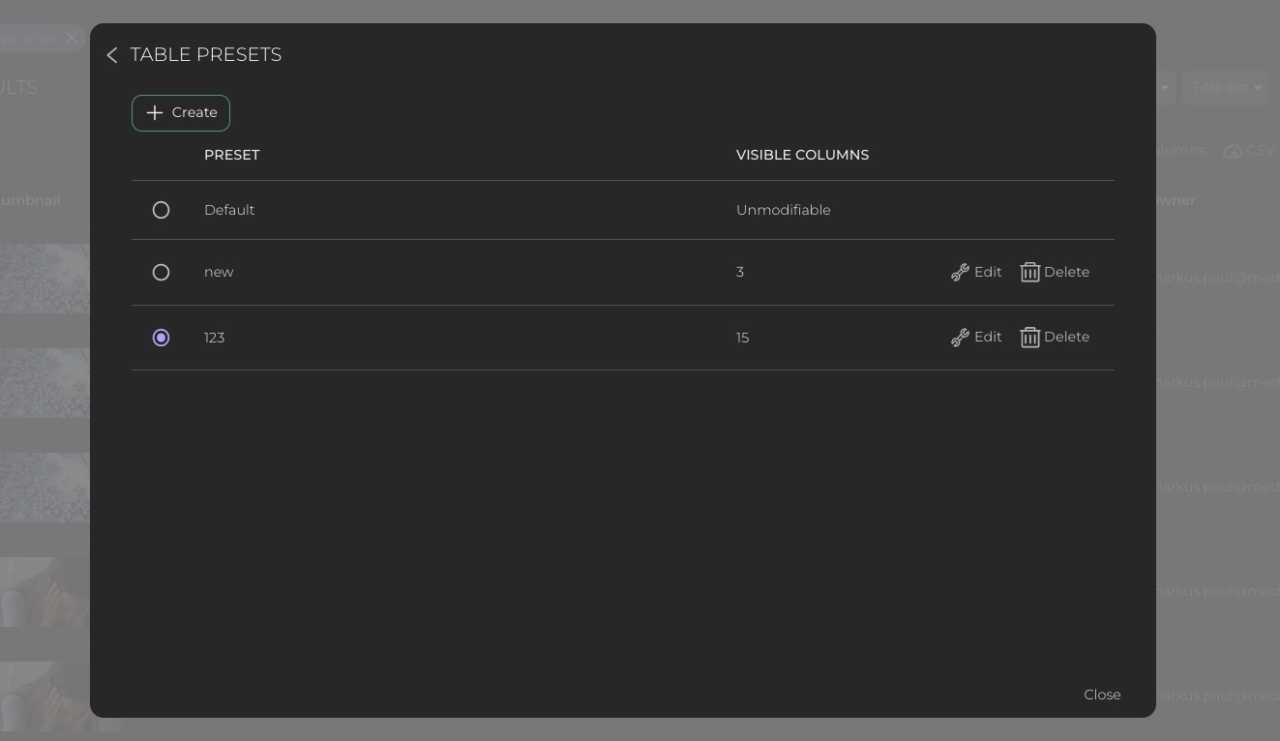Image resolution: width=1280 pixels, height=741 pixels.
Task: Open the Title asc sort dropdown
Action: tap(1225, 87)
